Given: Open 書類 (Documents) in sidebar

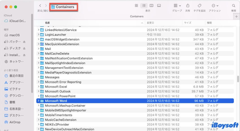Looking at the screenshot, I should pyautogui.click(x=10, y=102).
